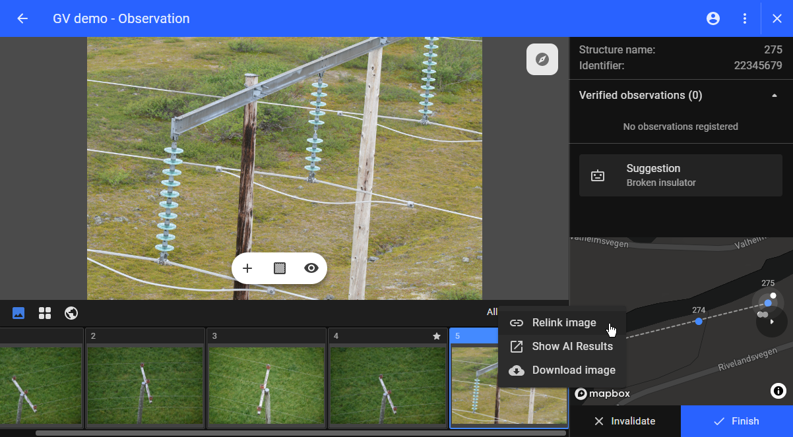The height and width of the screenshot is (437, 793).
Task: Open the Broken insulator suggestion
Action: (x=680, y=175)
